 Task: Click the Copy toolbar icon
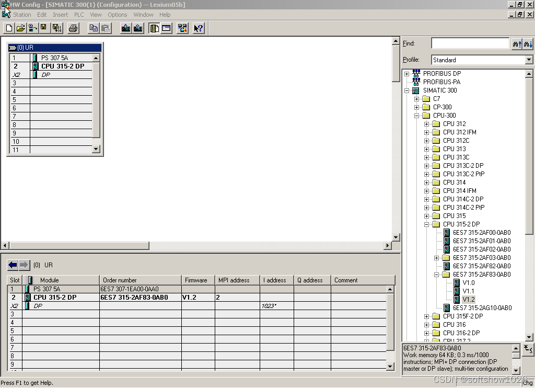pyautogui.click(x=93, y=28)
